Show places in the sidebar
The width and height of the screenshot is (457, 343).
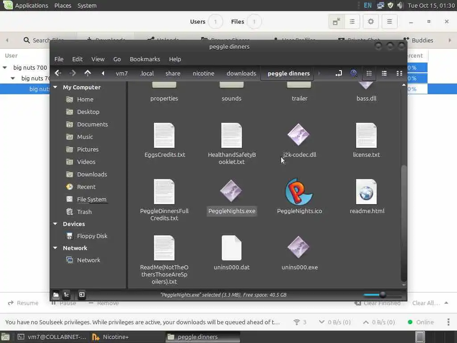56,295
